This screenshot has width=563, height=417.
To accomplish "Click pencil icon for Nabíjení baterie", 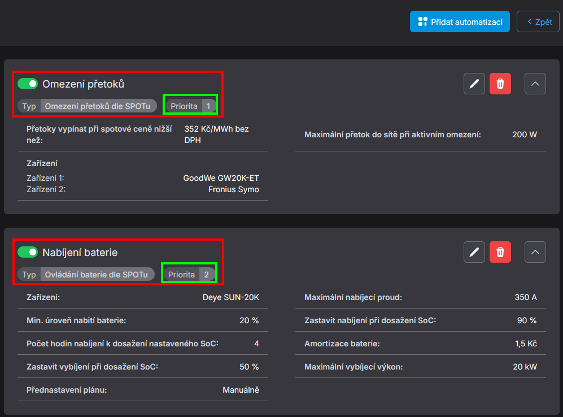I will tap(474, 252).
